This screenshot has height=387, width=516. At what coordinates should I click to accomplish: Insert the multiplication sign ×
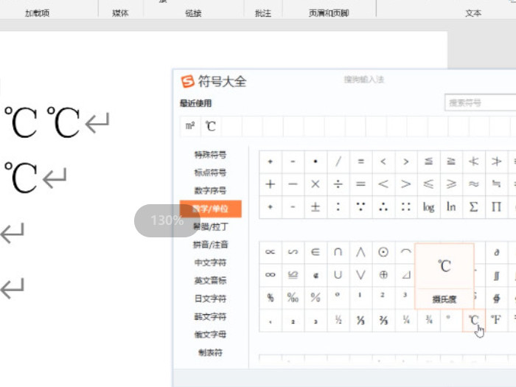[315, 184]
